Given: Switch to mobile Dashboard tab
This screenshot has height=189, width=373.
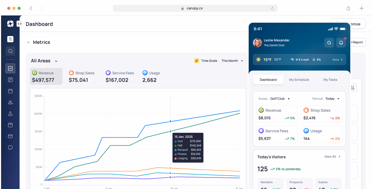Looking at the screenshot, I should point(268,80).
